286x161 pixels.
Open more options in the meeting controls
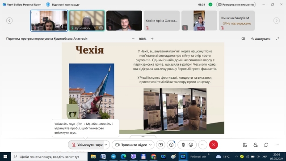[203, 145]
